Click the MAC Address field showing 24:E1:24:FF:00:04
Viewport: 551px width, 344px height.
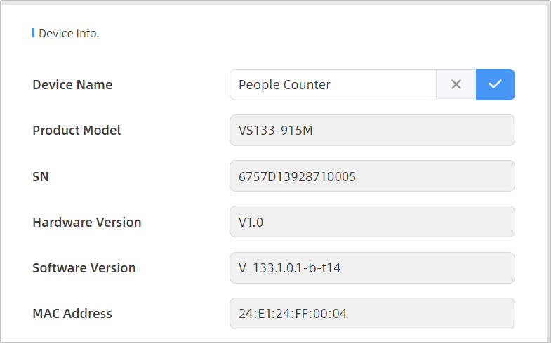(x=372, y=313)
